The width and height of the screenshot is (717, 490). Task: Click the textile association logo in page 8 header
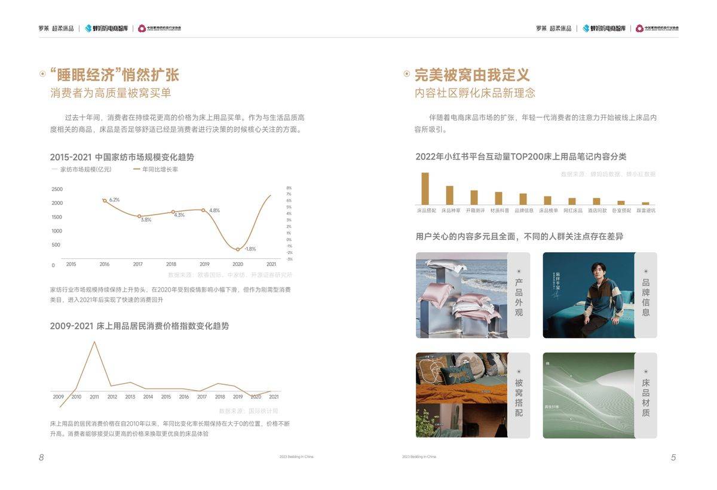pos(160,28)
